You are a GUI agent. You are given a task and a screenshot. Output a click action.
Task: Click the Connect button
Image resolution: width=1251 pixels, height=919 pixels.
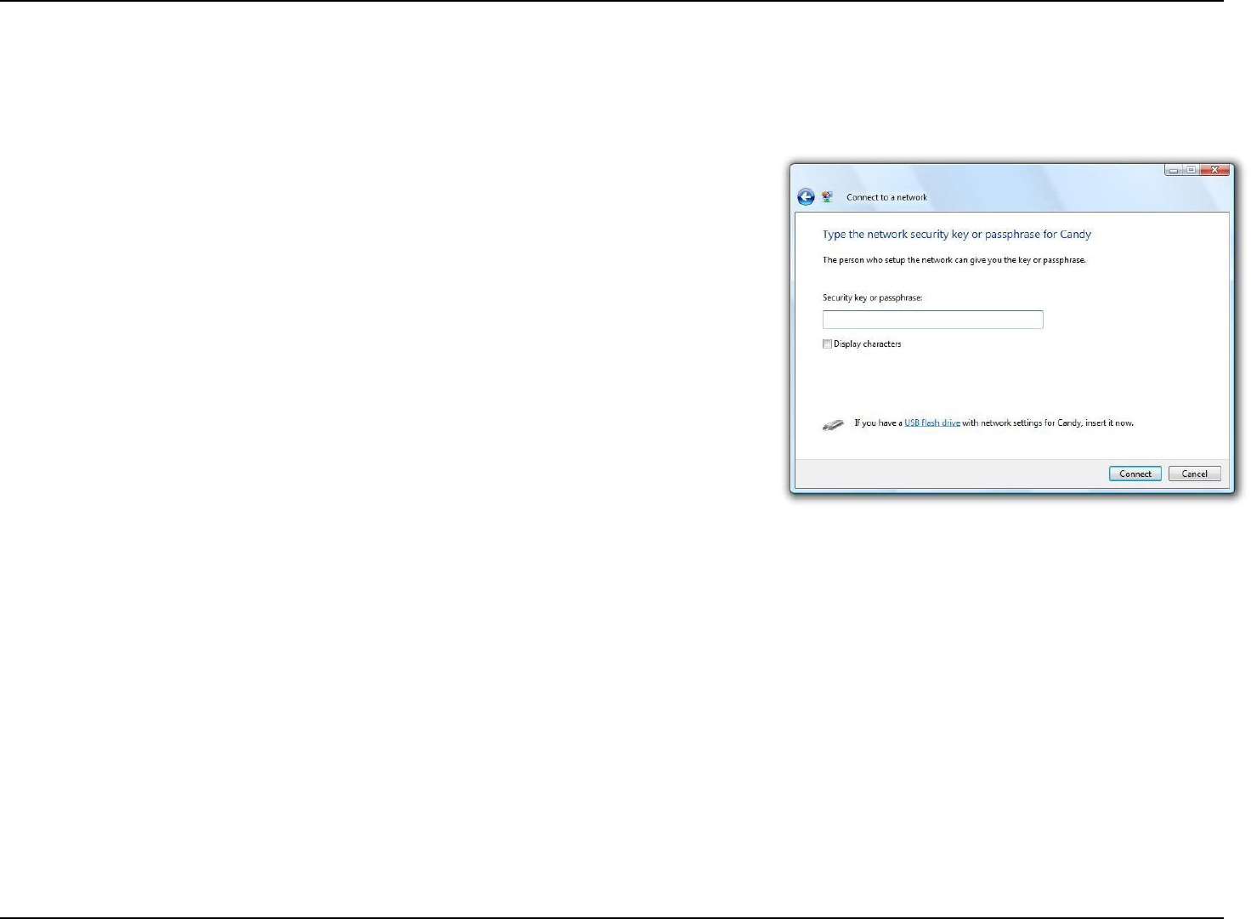click(x=1135, y=474)
